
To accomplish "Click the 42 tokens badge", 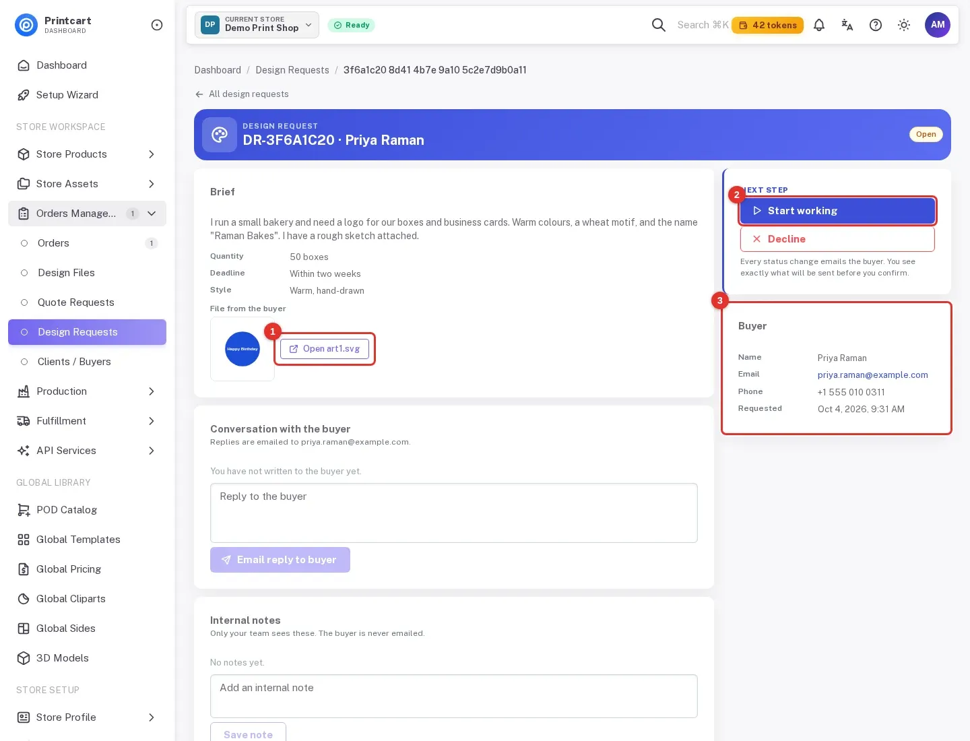I will point(767,25).
